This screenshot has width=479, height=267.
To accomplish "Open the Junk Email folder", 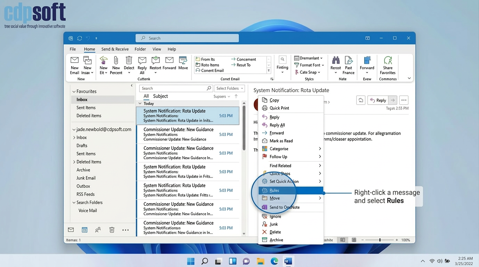I will coord(86,178).
